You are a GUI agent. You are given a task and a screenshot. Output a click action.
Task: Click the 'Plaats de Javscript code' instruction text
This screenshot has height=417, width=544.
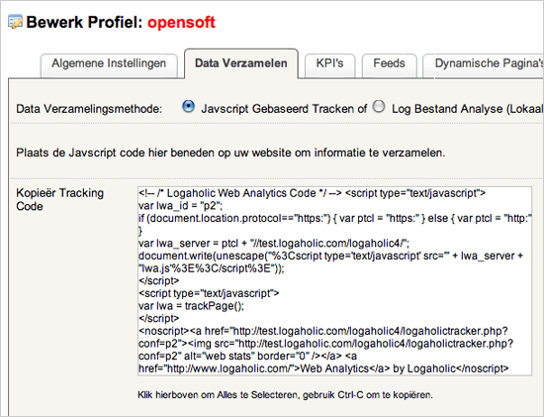(x=230, y=153)
